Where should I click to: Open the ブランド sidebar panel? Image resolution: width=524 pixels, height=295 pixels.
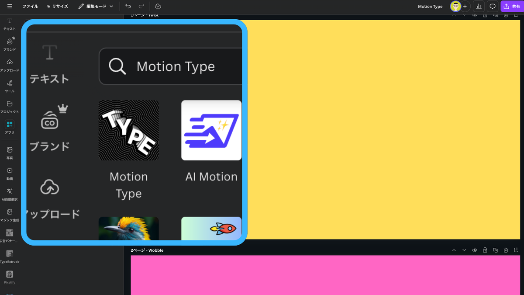10,45
